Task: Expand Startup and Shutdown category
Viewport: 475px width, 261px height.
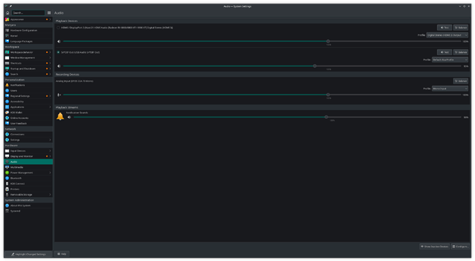Action: pyautogui.click(x=28, y=69)
